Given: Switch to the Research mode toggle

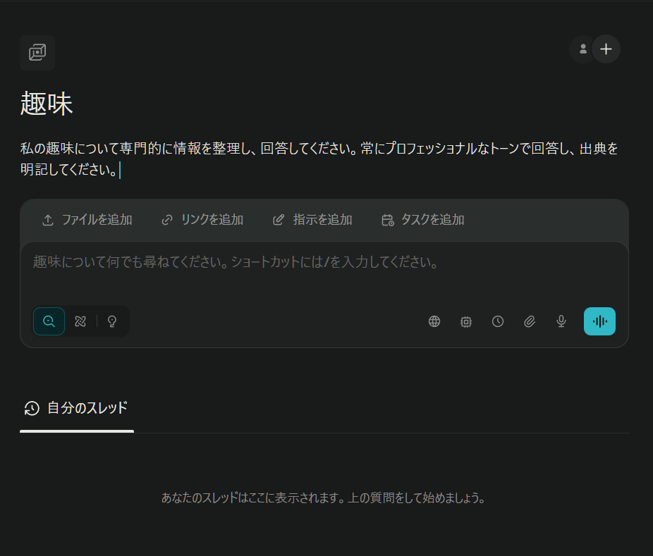Looking at the screenshot, I should click(x=80, y=321).
